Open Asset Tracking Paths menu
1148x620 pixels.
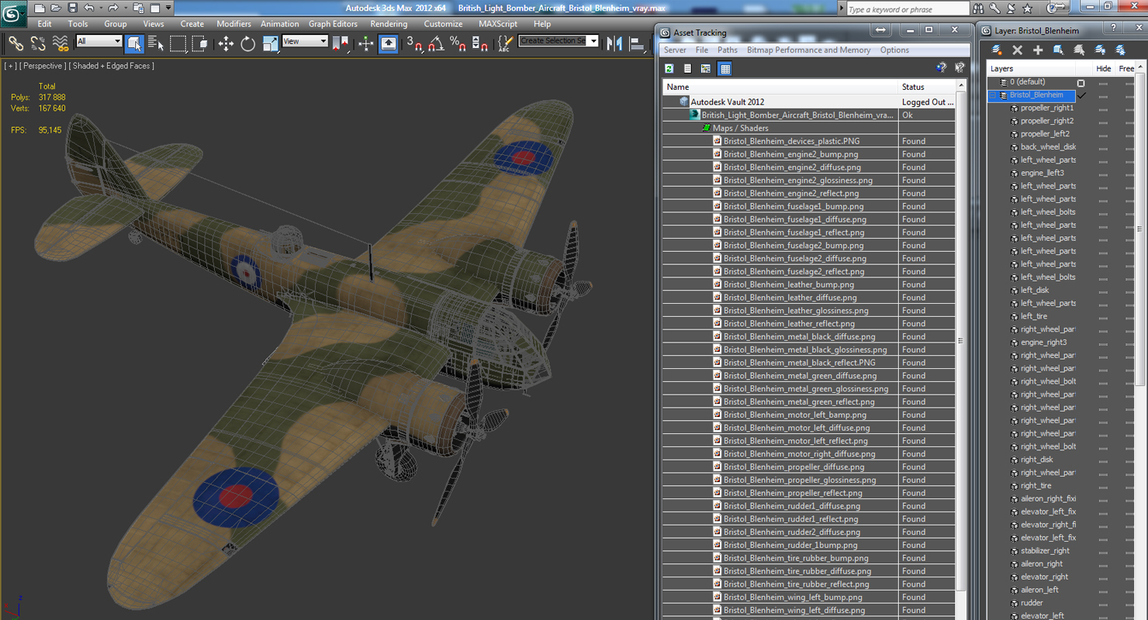coord(728,50)
